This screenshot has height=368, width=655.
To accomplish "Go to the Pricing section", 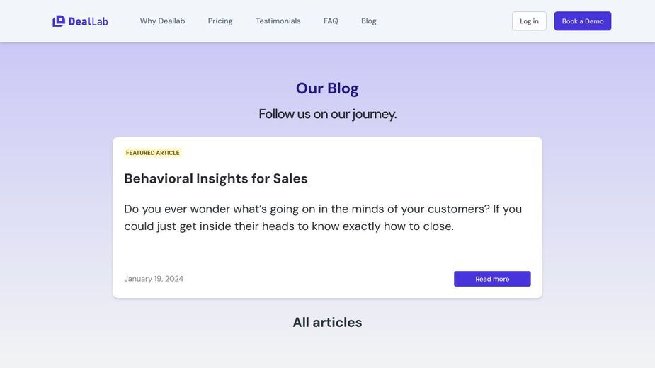I will (220, 21).
